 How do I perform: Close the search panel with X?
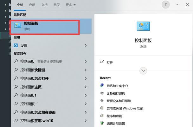187,4
